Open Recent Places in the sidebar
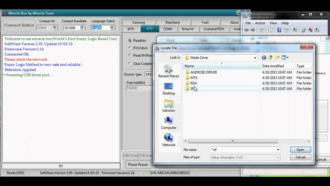 point(169,71)
